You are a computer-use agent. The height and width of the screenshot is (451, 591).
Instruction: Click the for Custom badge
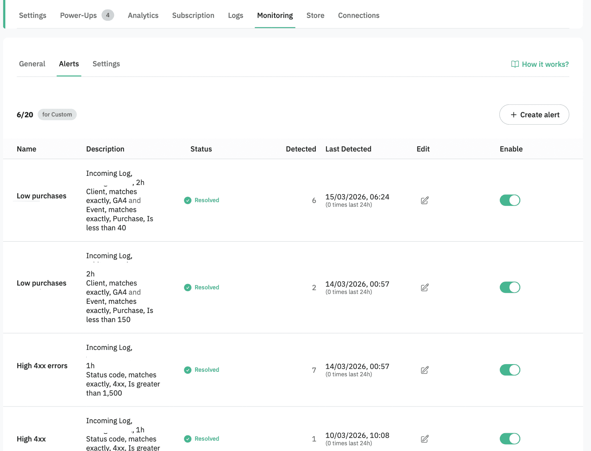click(57, 114)
